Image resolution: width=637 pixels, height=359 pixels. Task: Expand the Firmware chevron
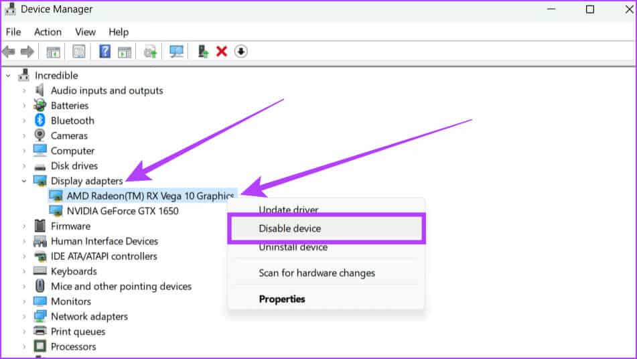coord(24,226)
